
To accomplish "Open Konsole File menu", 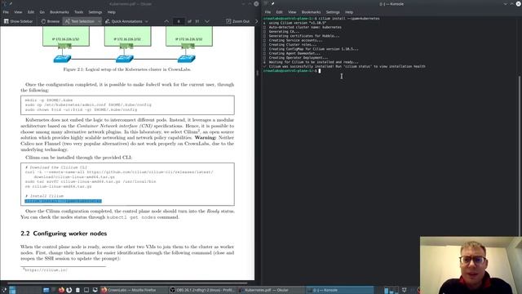I will (268, 12).
